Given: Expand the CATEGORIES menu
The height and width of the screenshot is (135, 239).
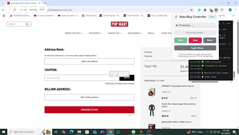Looking at the screenshot, I should [95, 33].
